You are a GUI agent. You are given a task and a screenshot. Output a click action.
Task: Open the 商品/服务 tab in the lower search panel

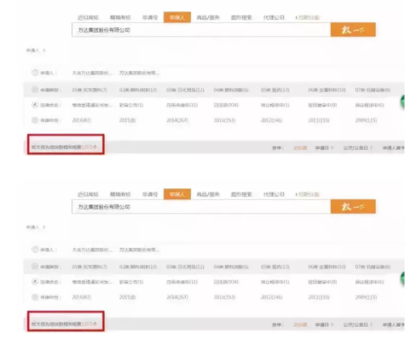208,194
